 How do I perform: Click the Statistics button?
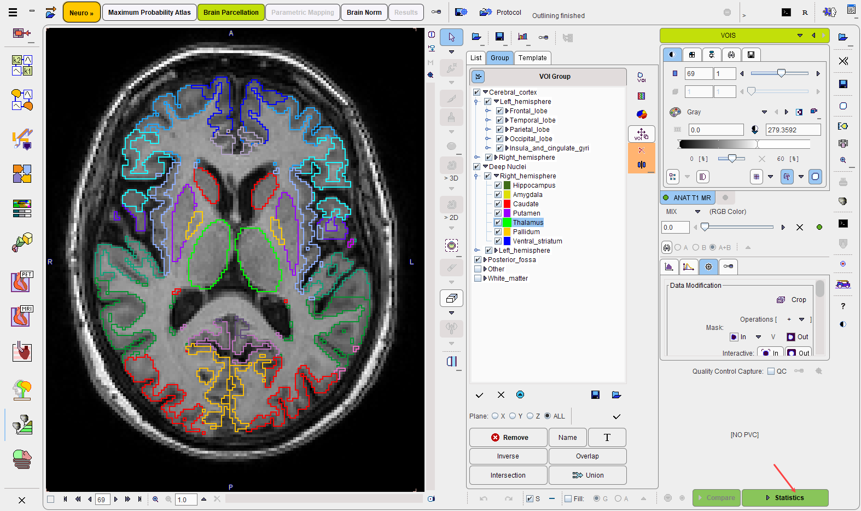point(785,498)
